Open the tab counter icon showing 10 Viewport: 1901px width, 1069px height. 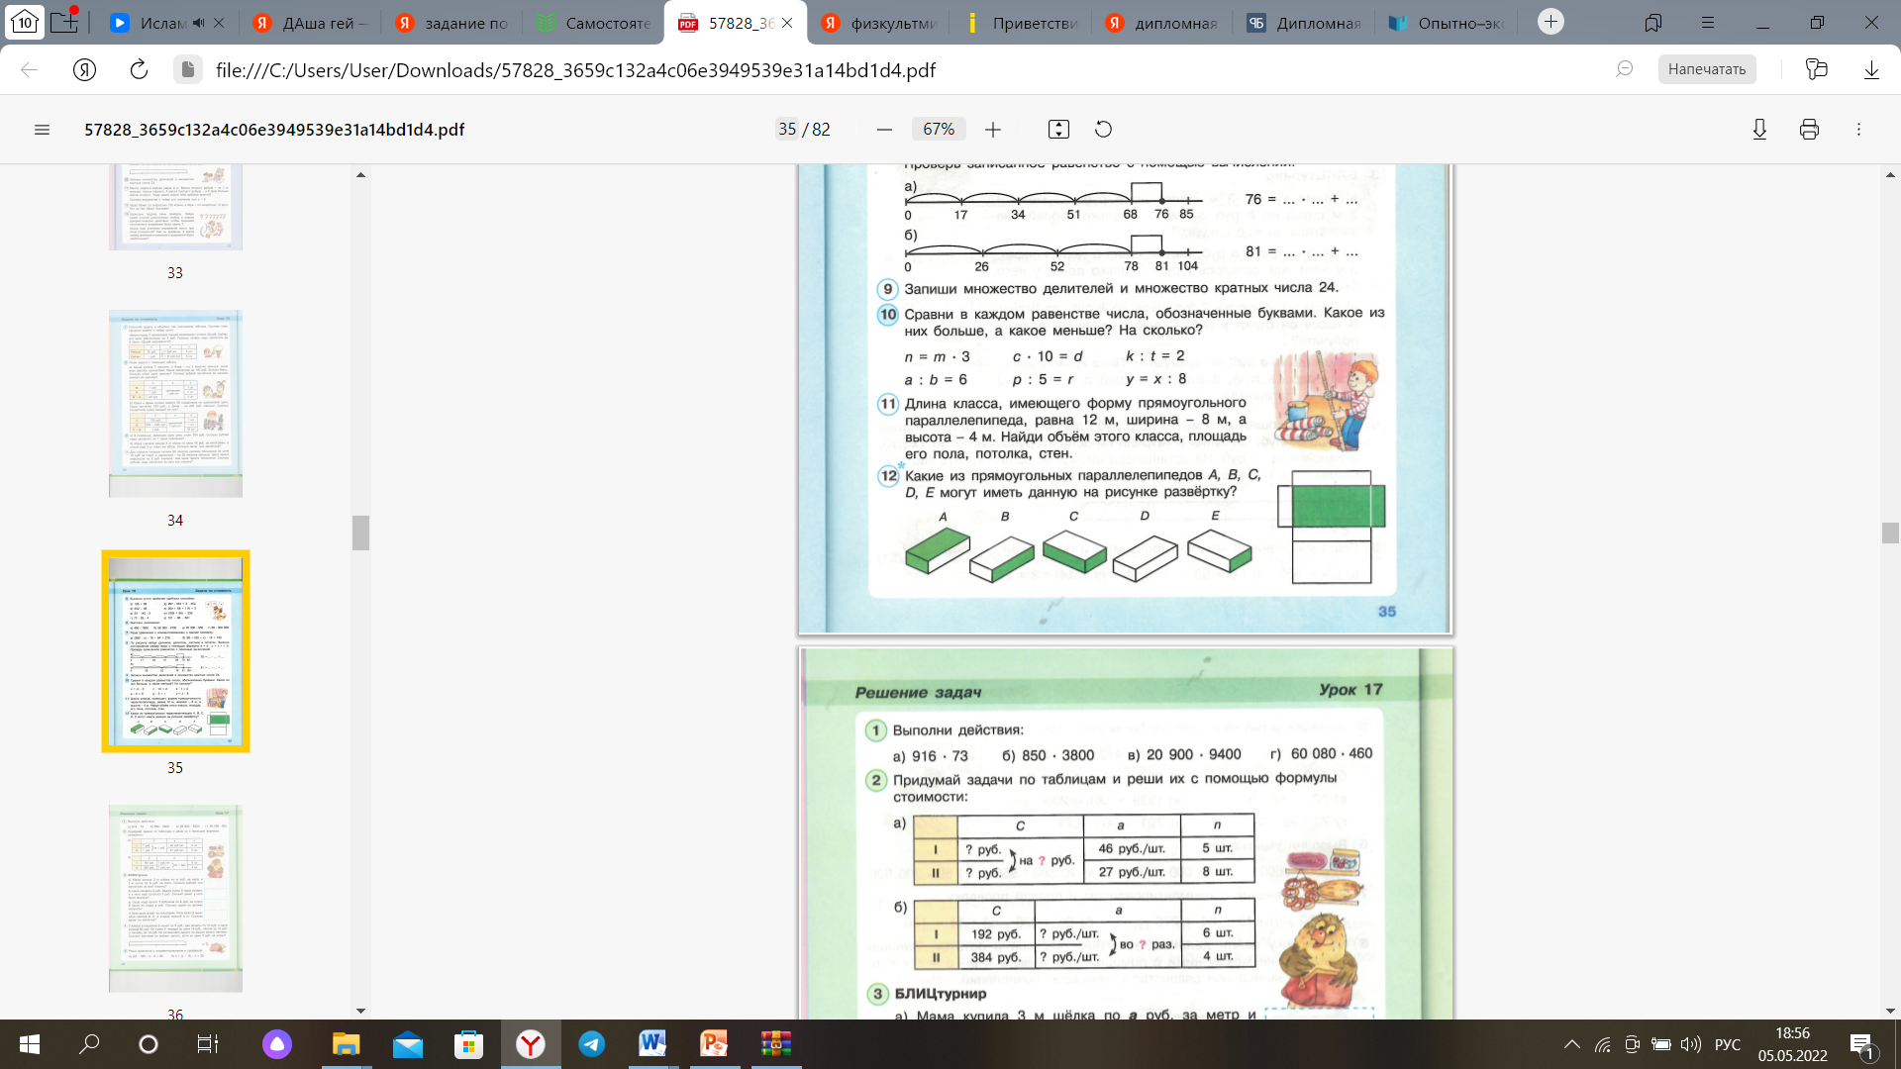coord(25,22)
